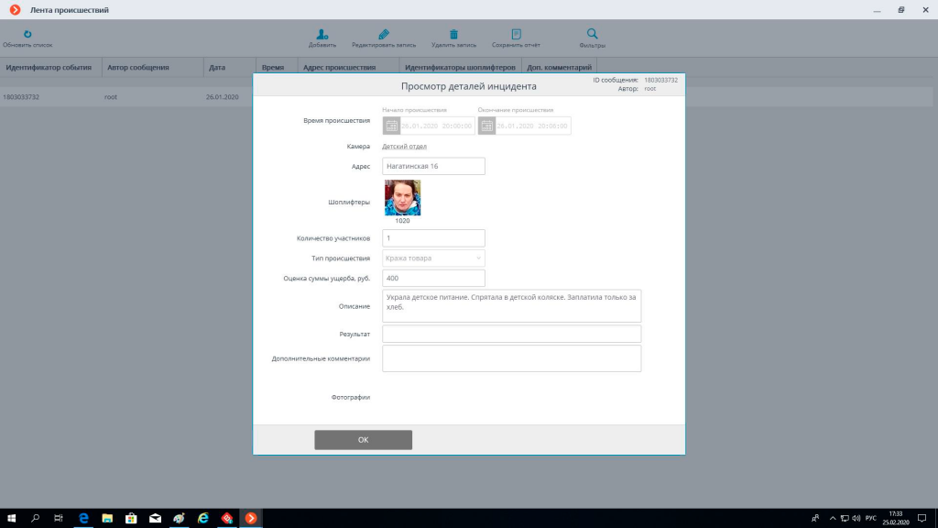938x528 pixels.
Task: Confirm dialog with OK button
Action: (x=363, y=440)
